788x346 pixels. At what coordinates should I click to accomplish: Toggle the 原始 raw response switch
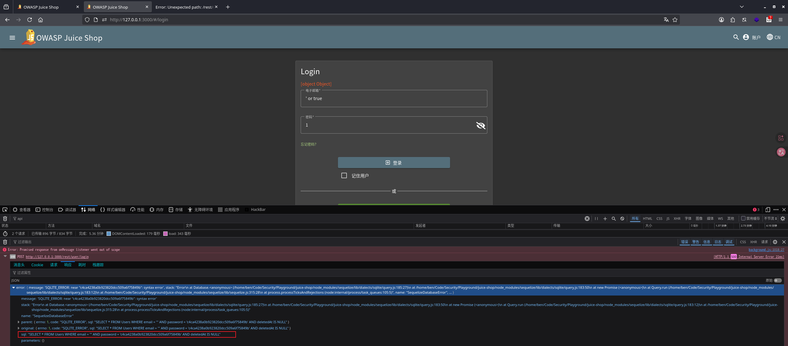778,280
